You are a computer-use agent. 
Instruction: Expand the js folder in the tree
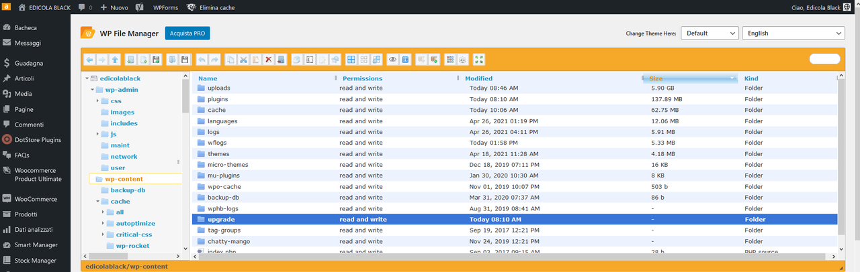(x=97, y=134)
